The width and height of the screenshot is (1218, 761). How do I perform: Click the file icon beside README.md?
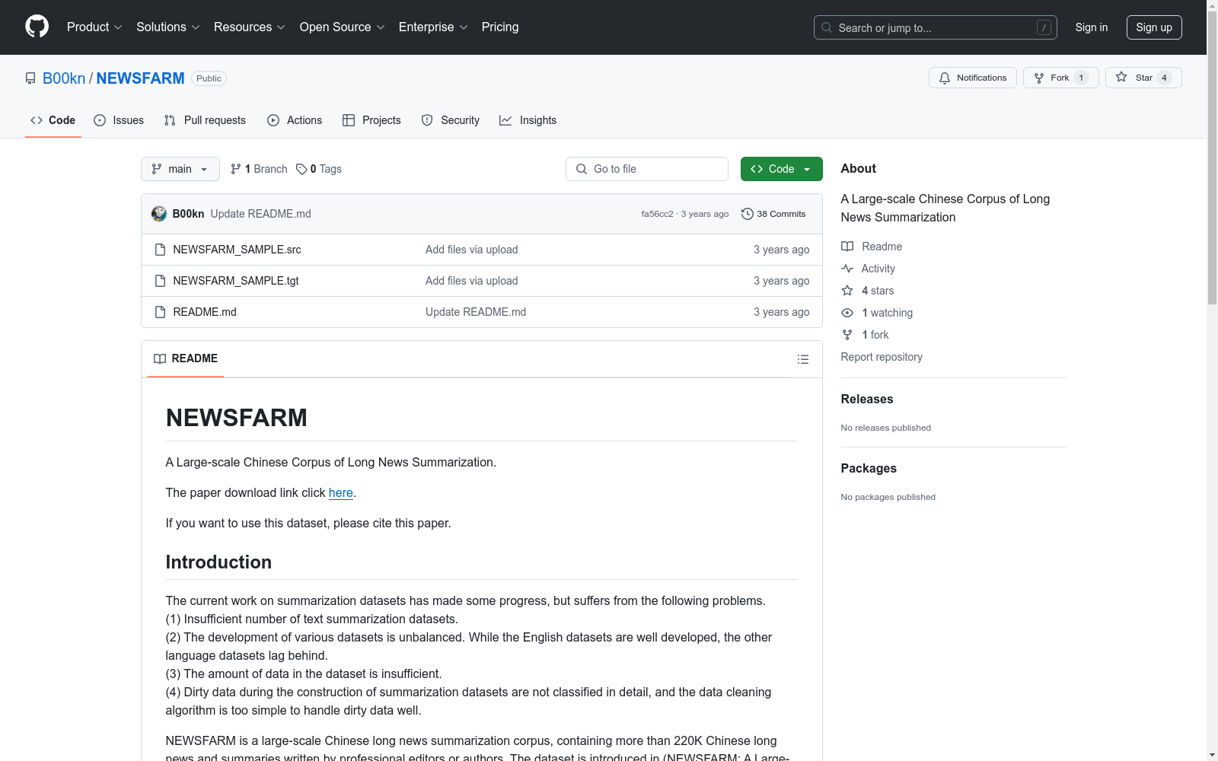[160, 312]
